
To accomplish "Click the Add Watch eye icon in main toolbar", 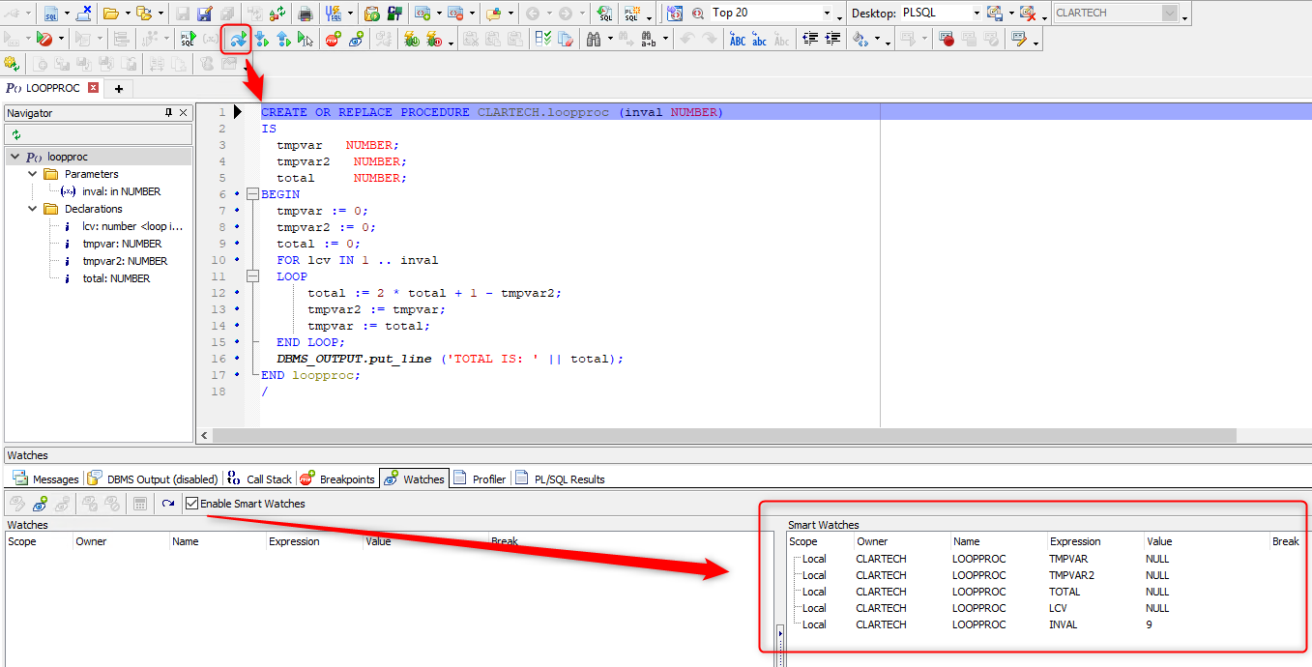I will [x=356, y=39].
